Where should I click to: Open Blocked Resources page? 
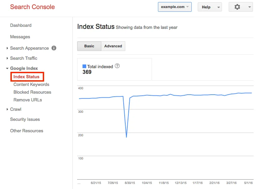tap(32, 92)
